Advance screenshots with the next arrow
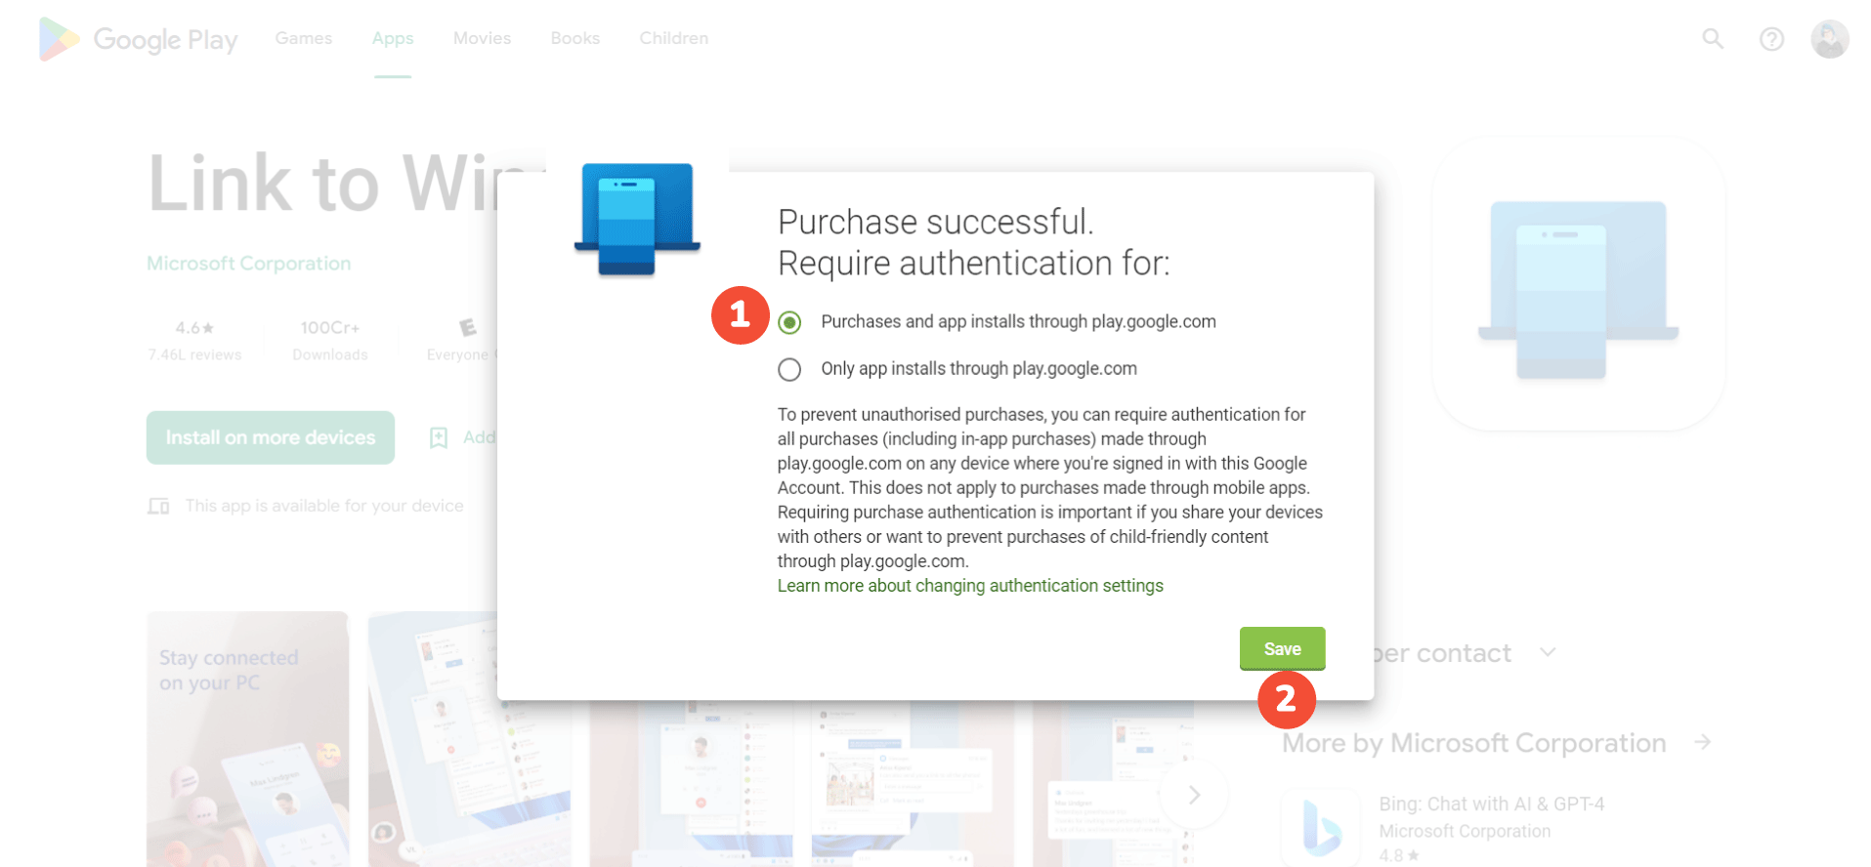This screenshot has height=867, width=1871. tap(1194, 795)
